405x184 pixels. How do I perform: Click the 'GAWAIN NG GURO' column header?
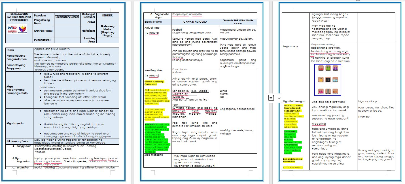click(195, 22)
